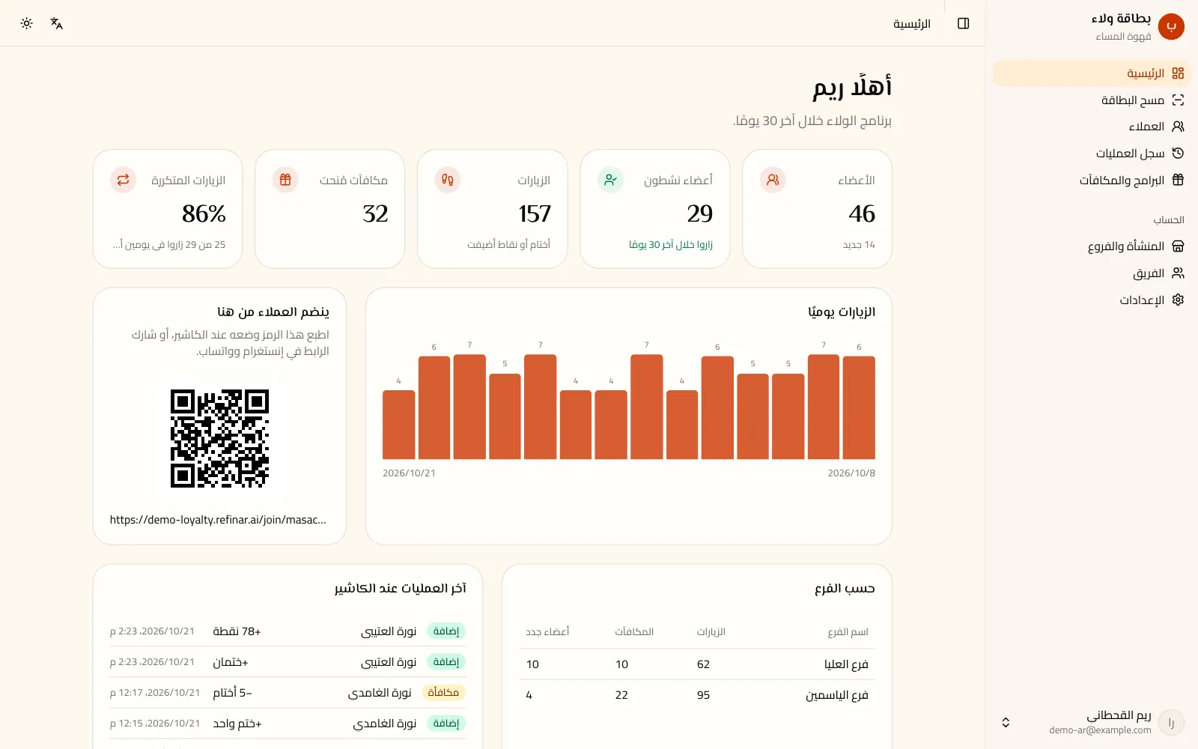Open سجل العمليات in the sidebar
1198x749 pixels.
pyautogui.click(x=1092, y=154)
